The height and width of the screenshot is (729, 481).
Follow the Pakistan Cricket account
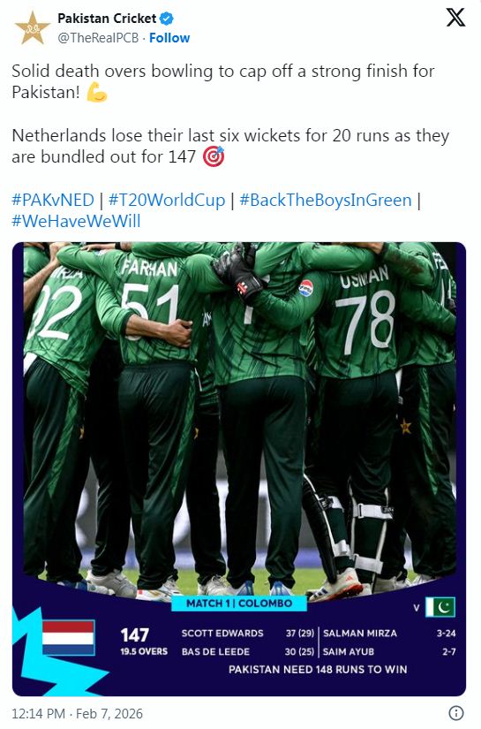[169, 38]
